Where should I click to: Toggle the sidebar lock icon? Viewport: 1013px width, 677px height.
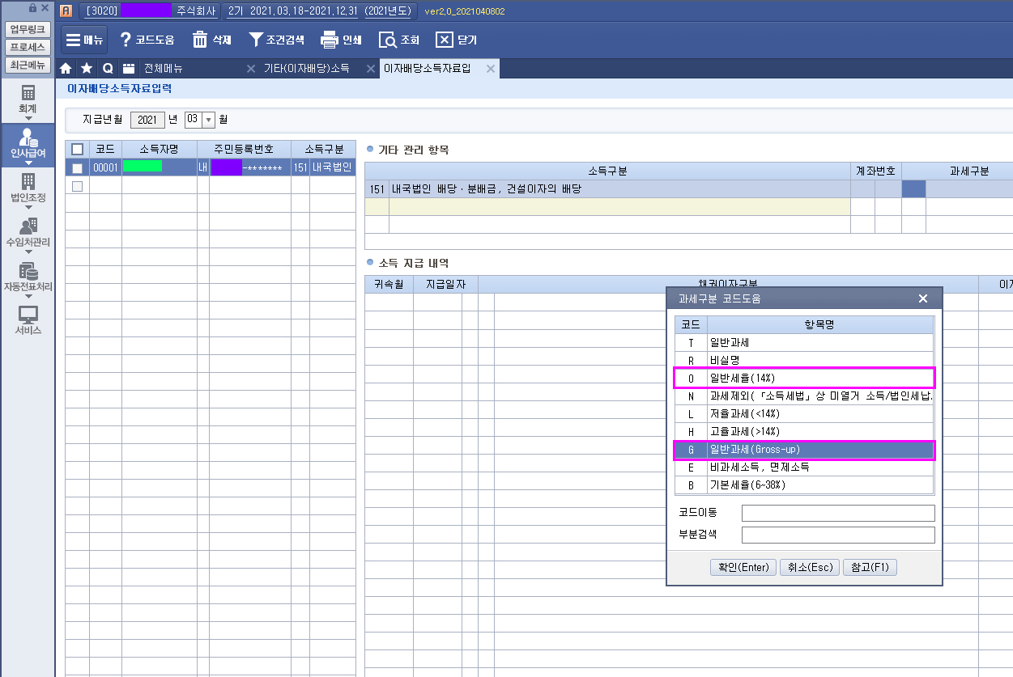coord(32,8)
